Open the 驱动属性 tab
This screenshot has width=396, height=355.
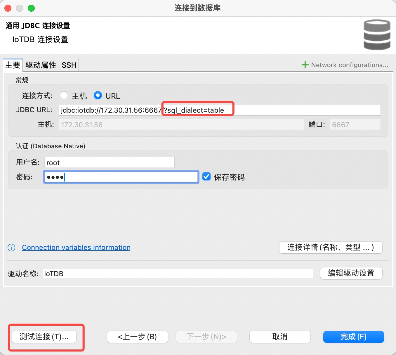point(41,65)
